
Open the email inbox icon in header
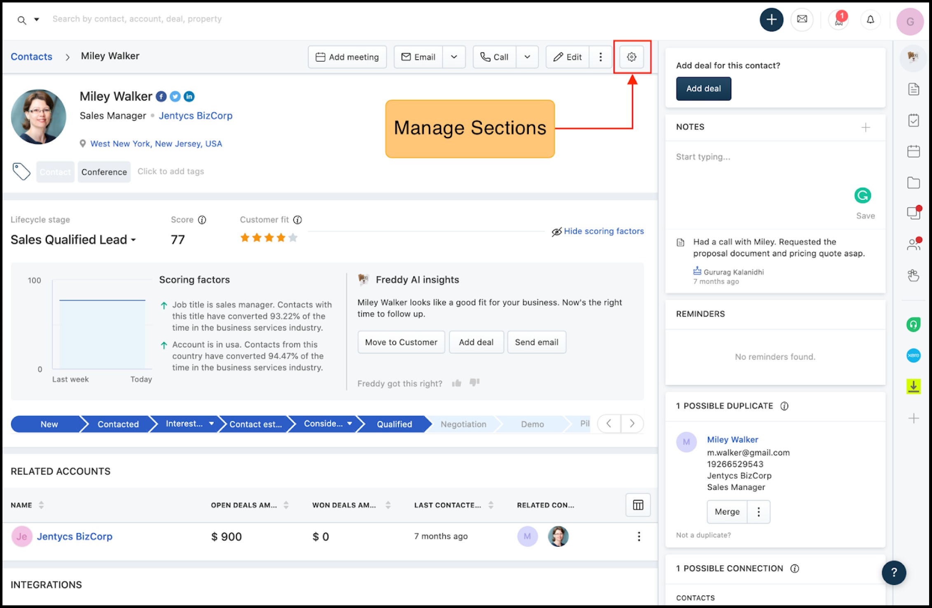[x=801, y=19]
